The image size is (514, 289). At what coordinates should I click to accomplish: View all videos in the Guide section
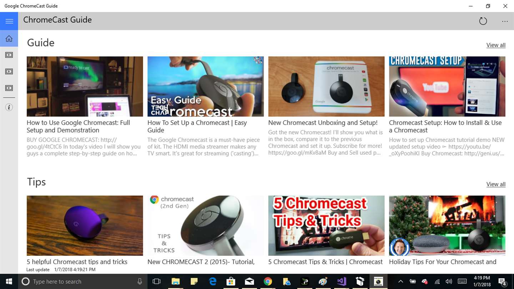(x=496, y=45)
